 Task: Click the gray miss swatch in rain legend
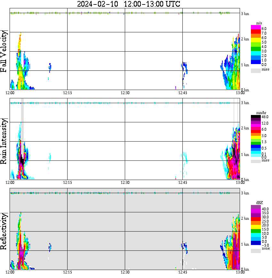(256, 161)
